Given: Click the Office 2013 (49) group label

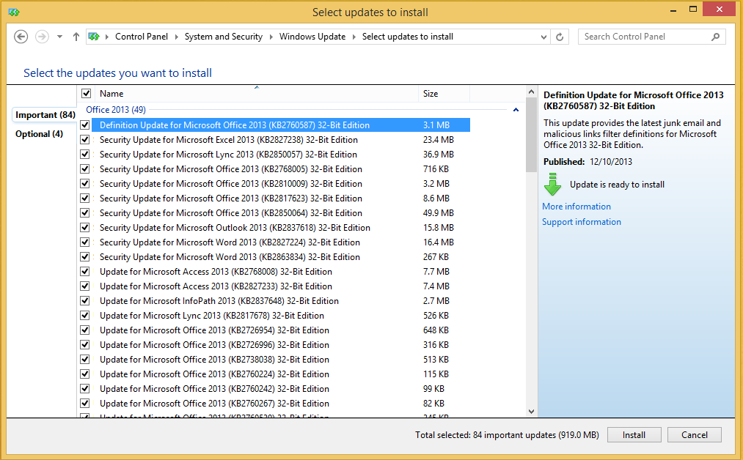Looking at the screenshot, I should [116, 110].
